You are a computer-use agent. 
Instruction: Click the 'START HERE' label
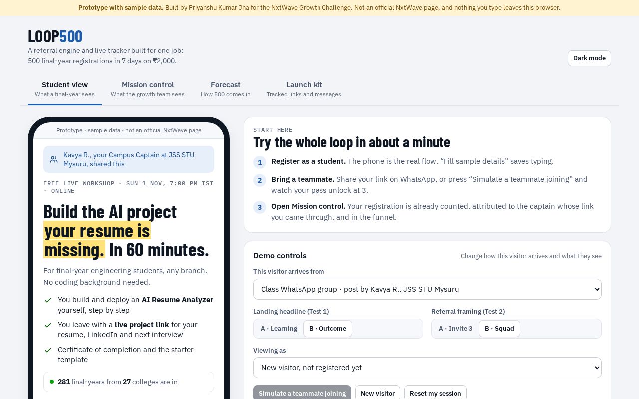[x=273, y=130]
